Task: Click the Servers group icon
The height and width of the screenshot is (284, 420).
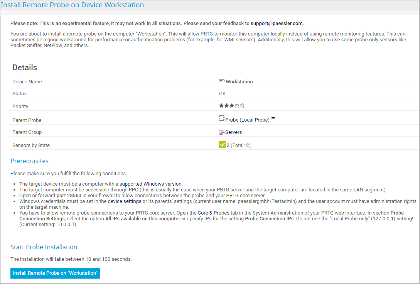Action: (x=222, y=132)
